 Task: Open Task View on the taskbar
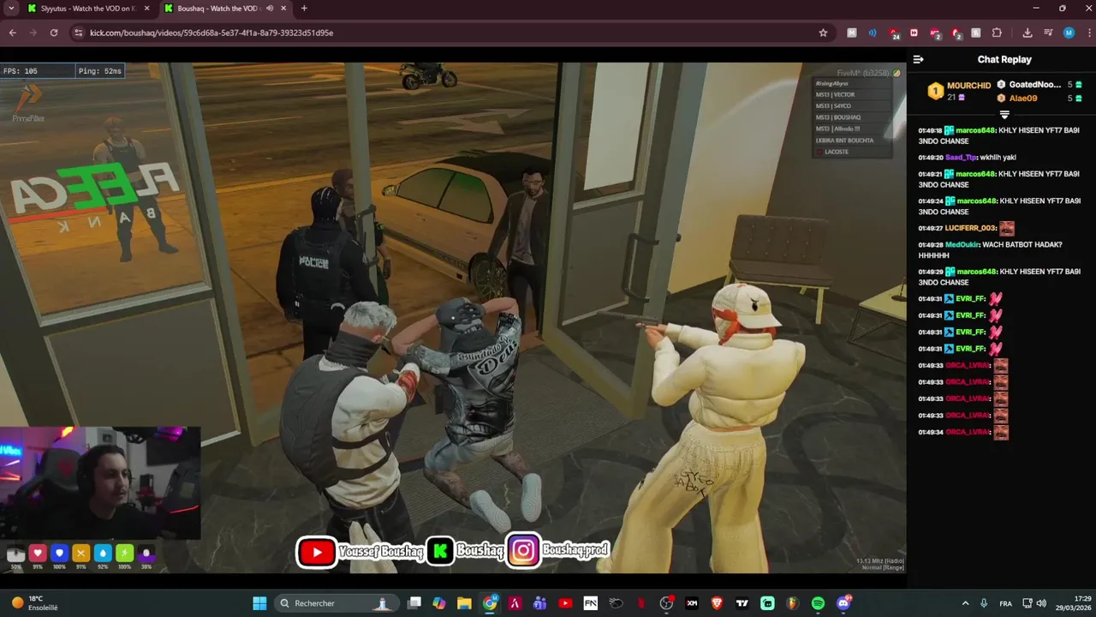(414, 603)
